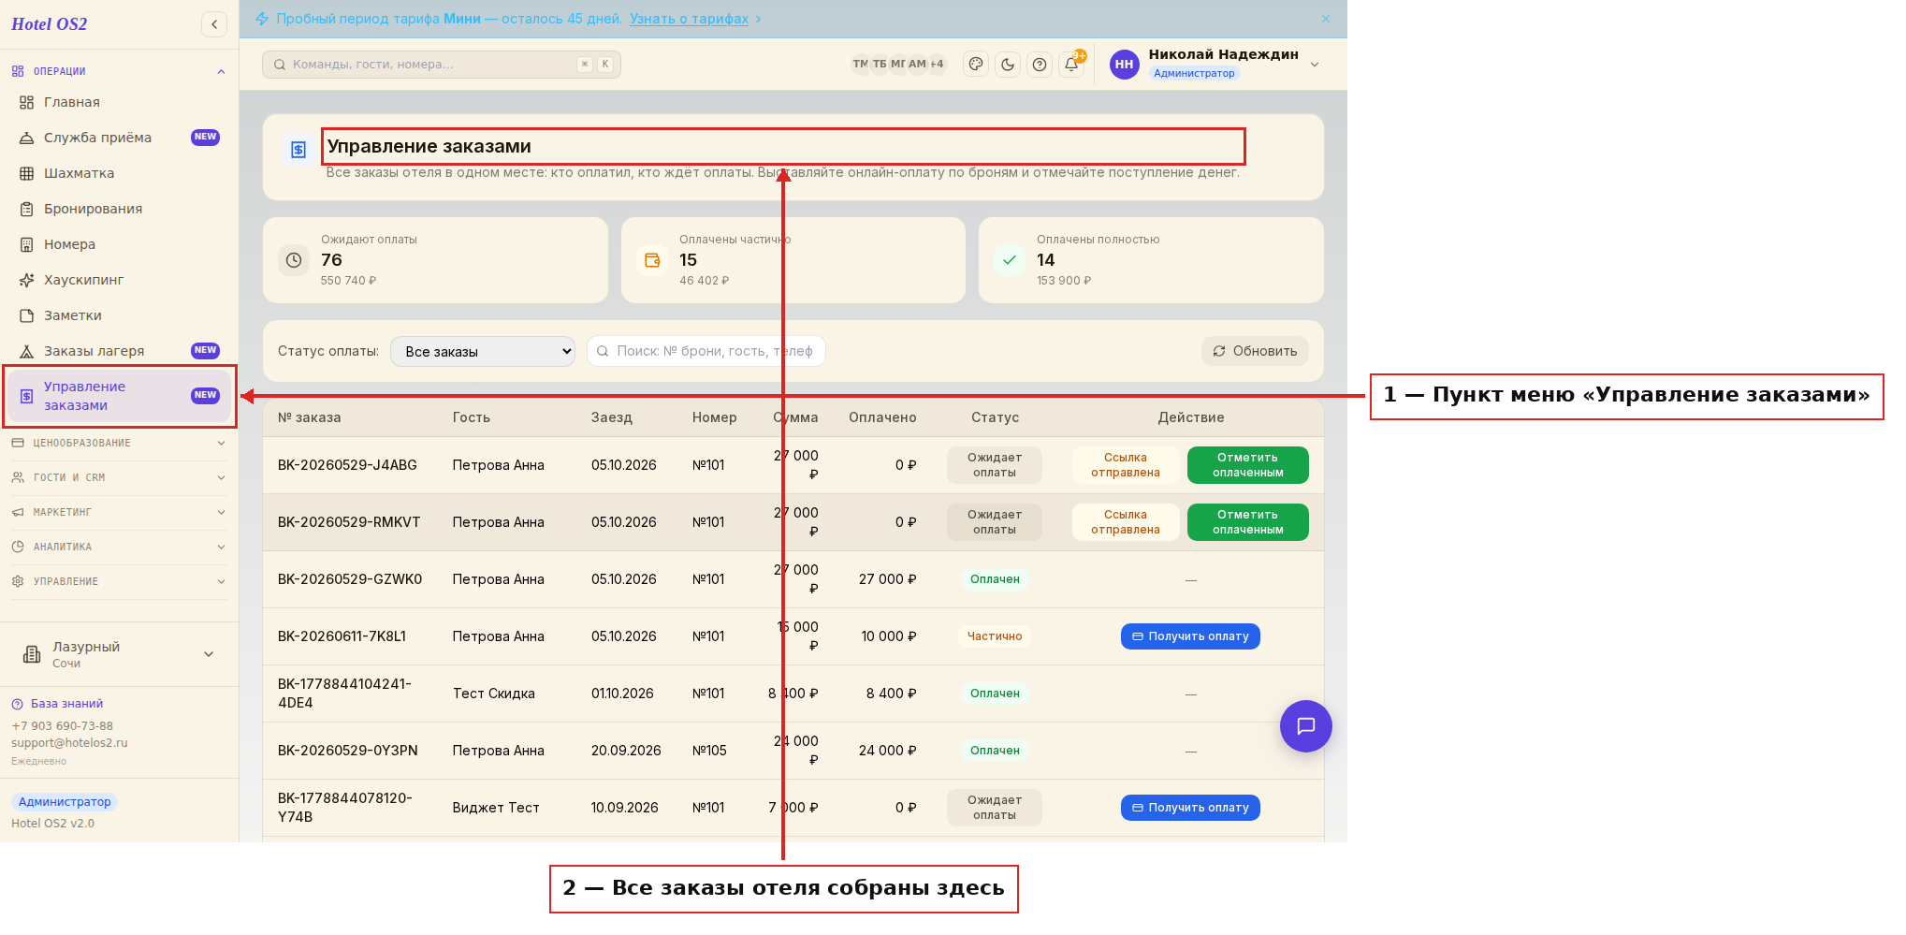Mark order BK-20260529-J4ABG as paid
This screenshot has width=1906, height=935.
point(1247,465)
